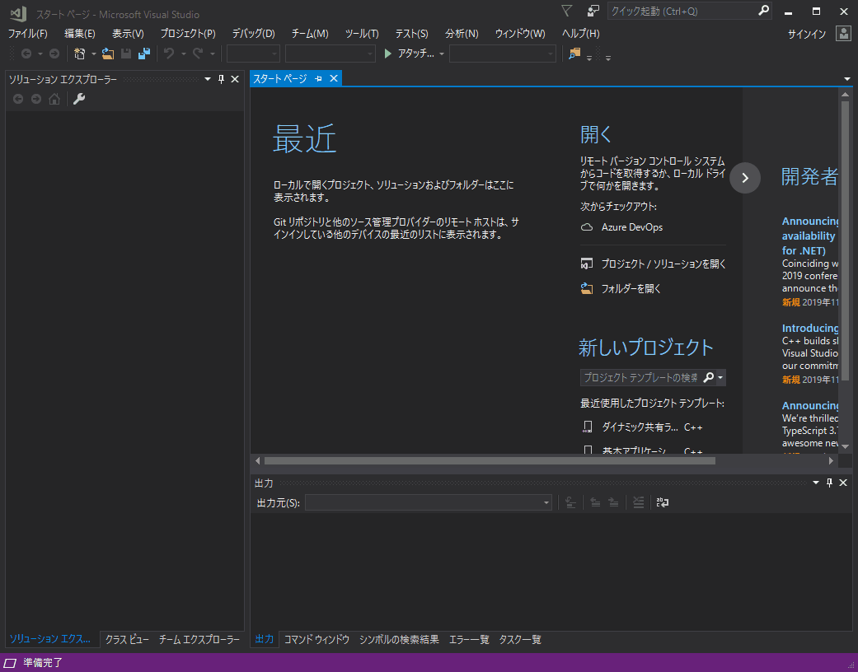Toggle the Output pane auto-hide pin
The width and height of the screenshot is (858, 672).
point(829,483)
